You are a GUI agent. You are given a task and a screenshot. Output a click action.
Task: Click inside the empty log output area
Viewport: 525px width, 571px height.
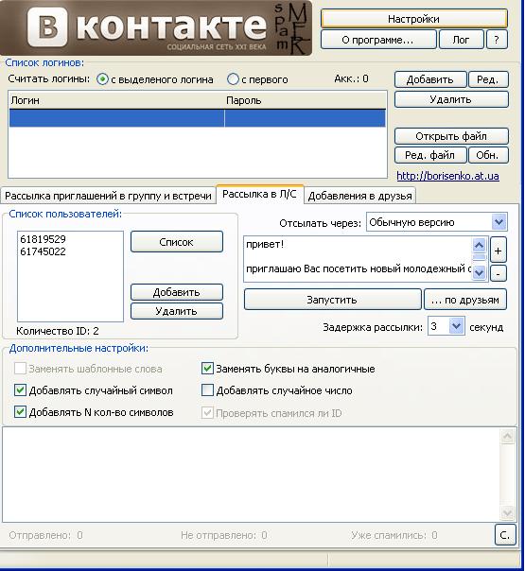coord(252,475)
